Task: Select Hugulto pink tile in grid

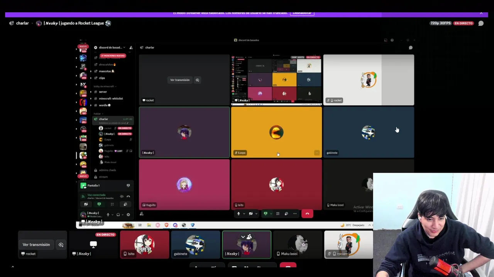Action: point(184,185)
